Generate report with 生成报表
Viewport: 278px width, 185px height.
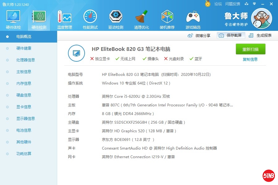[x=260, y=35]
